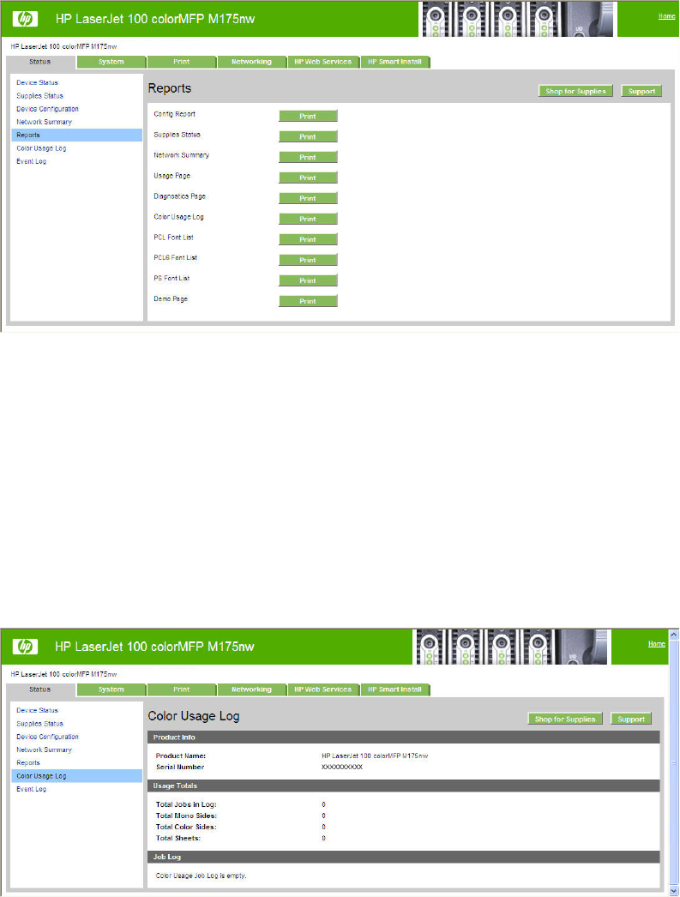Open Networking tab in Reports page
Image resolution: width=680 pixels, height=897 pixels.
coord(251,62)
